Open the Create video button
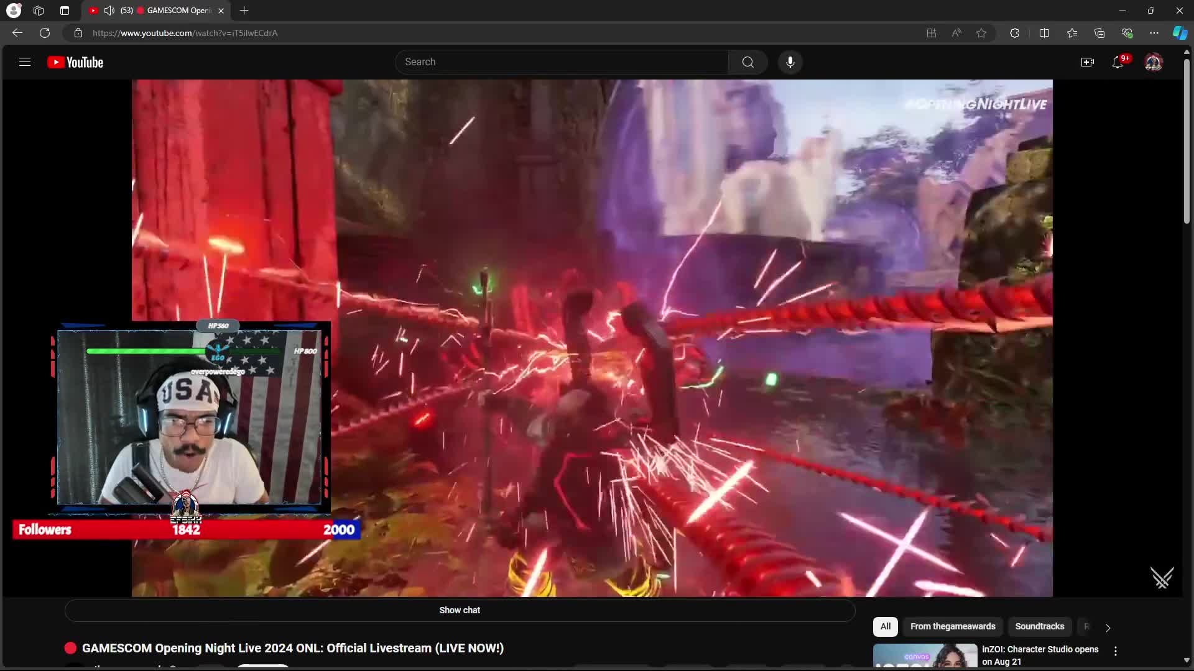 pyautogui.click(x=1088, y=62)
